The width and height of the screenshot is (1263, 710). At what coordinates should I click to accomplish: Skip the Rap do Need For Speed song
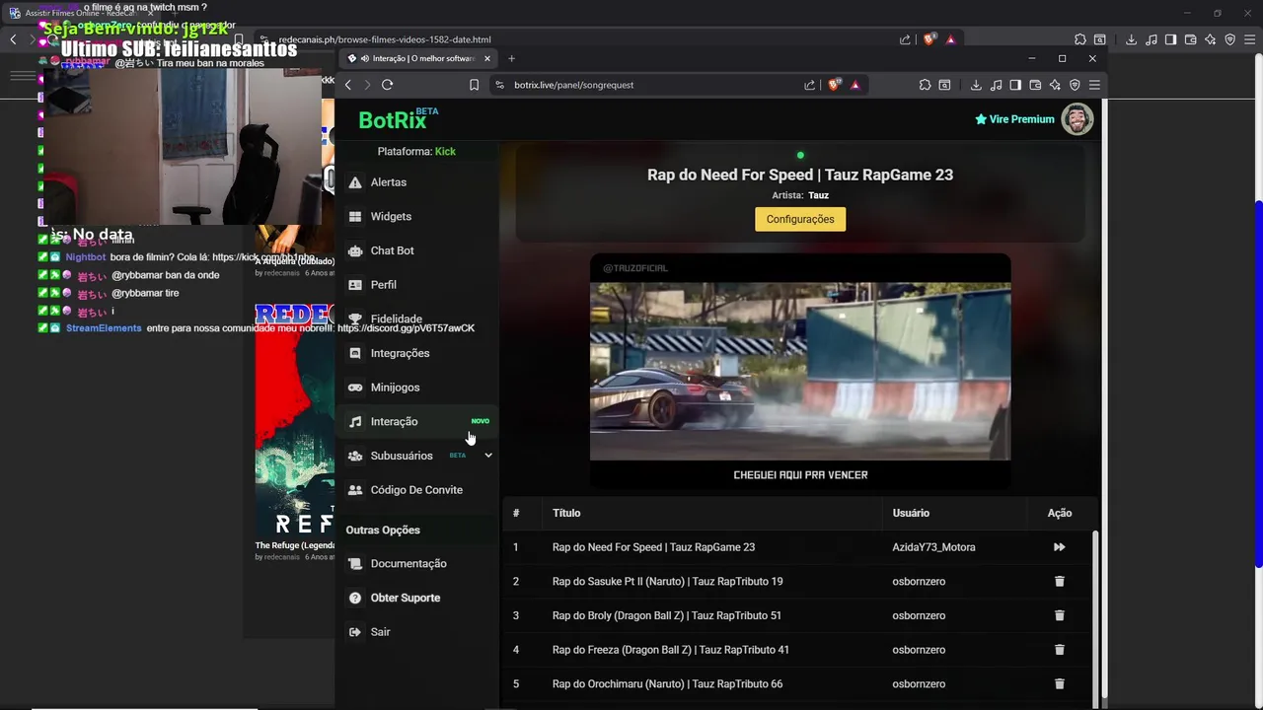click(1059, 547)
